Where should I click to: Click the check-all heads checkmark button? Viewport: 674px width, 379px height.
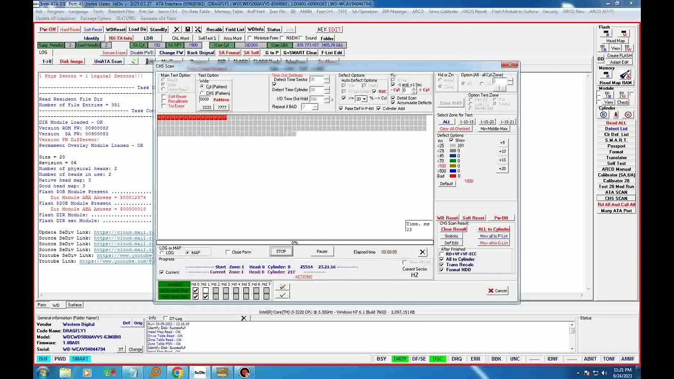pos(283,295)
